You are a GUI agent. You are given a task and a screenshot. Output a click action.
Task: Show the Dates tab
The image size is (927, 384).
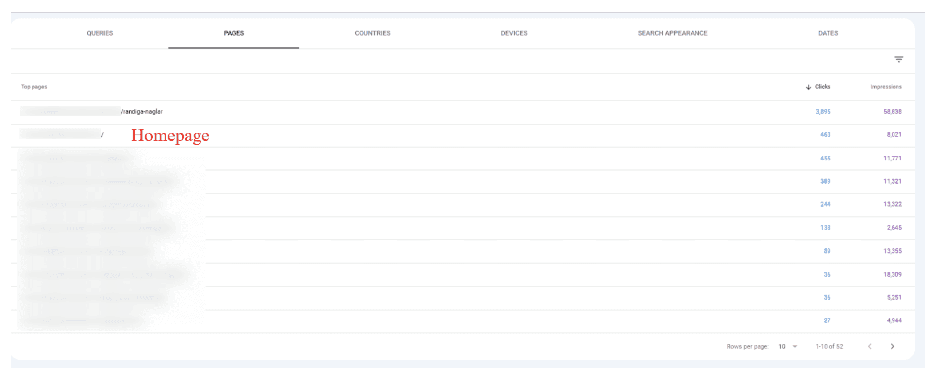(x=828, y=33)
